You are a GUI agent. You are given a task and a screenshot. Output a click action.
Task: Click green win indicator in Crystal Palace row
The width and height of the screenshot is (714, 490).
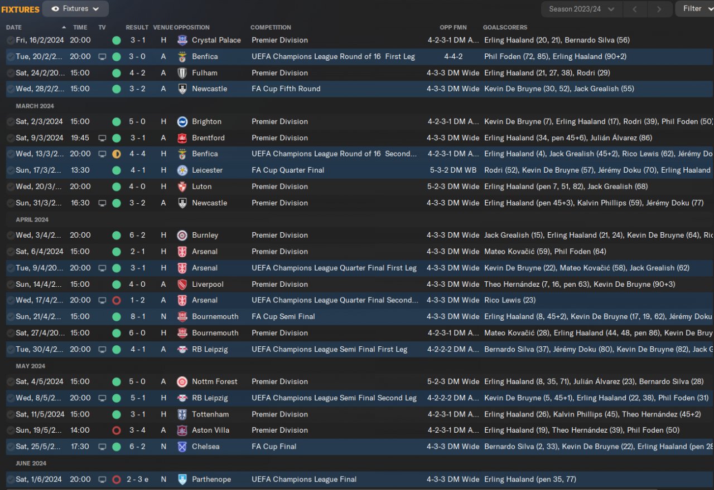pyautogui.click(x=117, y=40)
